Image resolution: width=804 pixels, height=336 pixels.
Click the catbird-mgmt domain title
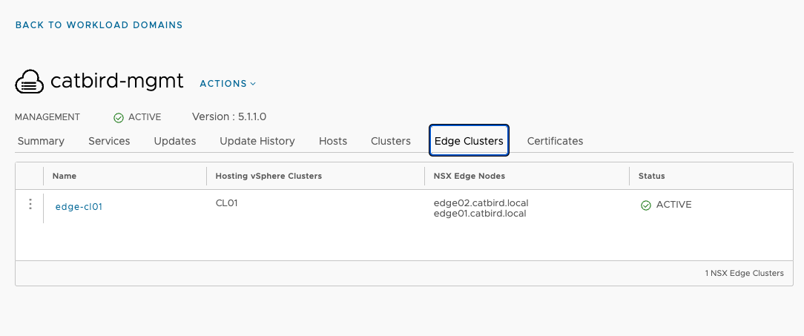(117, 81)
